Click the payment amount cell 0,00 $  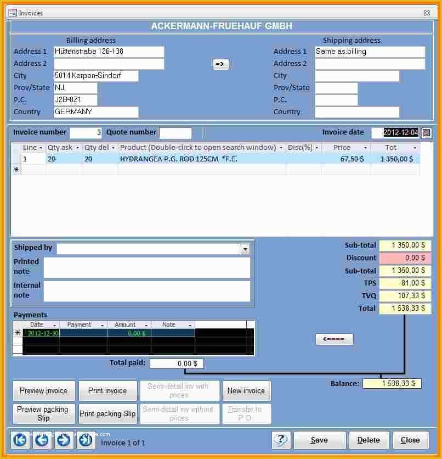(129, 333)
